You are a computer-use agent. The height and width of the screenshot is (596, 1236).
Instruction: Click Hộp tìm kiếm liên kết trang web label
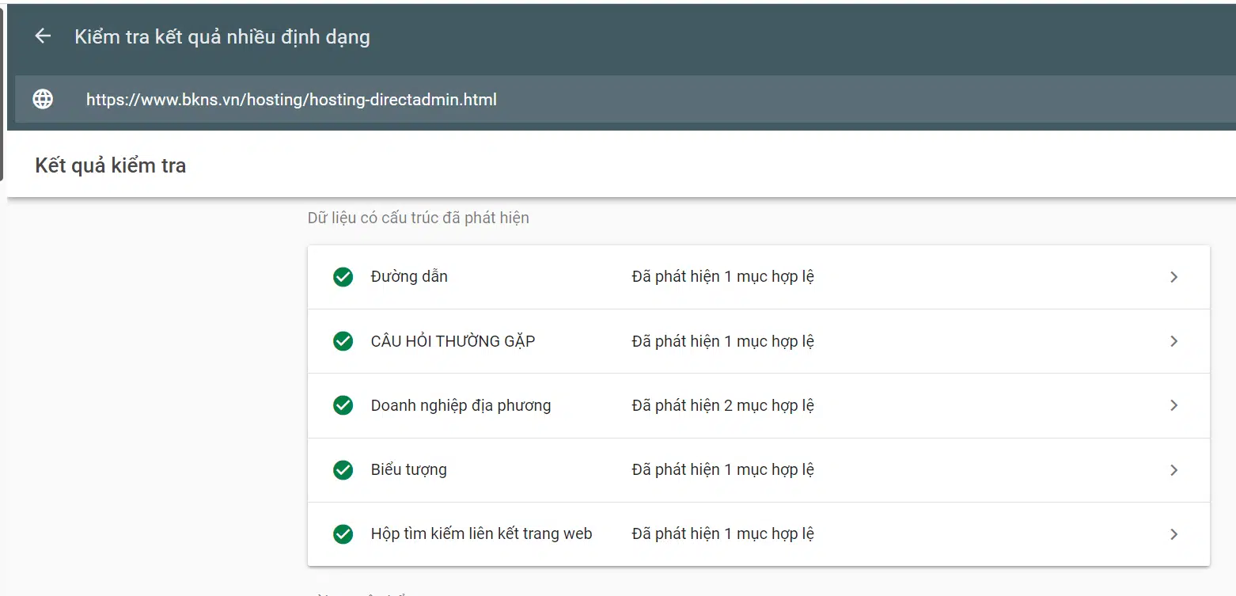point(481,533)
